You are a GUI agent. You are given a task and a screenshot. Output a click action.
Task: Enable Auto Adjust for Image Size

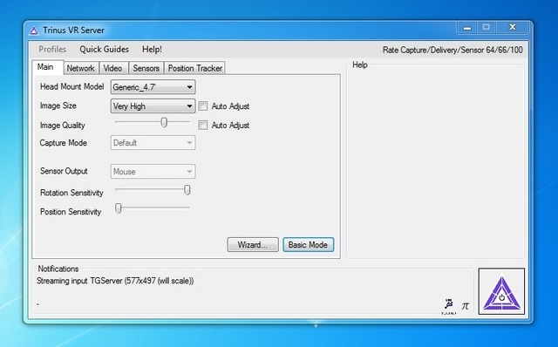203,106
